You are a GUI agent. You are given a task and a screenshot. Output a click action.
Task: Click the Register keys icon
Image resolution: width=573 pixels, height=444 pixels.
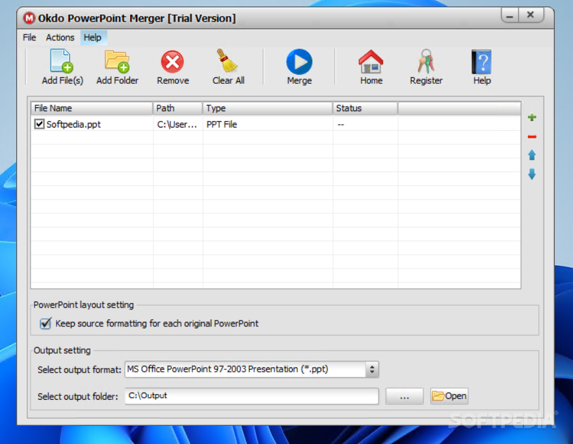point(426,61)
